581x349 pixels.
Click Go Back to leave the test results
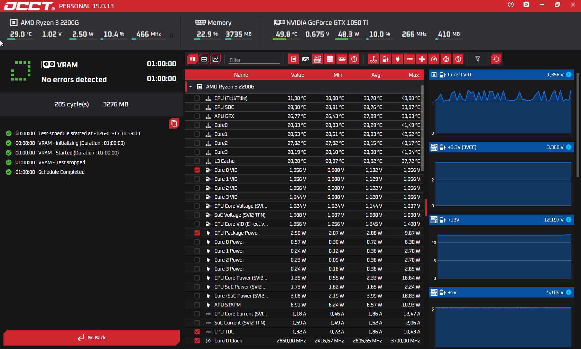pos(92,338)
